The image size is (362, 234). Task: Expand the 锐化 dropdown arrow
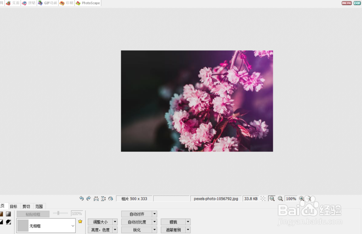[x=155, y=230]
